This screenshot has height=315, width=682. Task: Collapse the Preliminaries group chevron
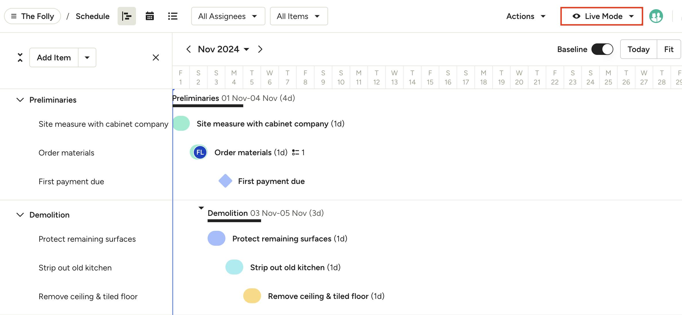pos(20,100)
